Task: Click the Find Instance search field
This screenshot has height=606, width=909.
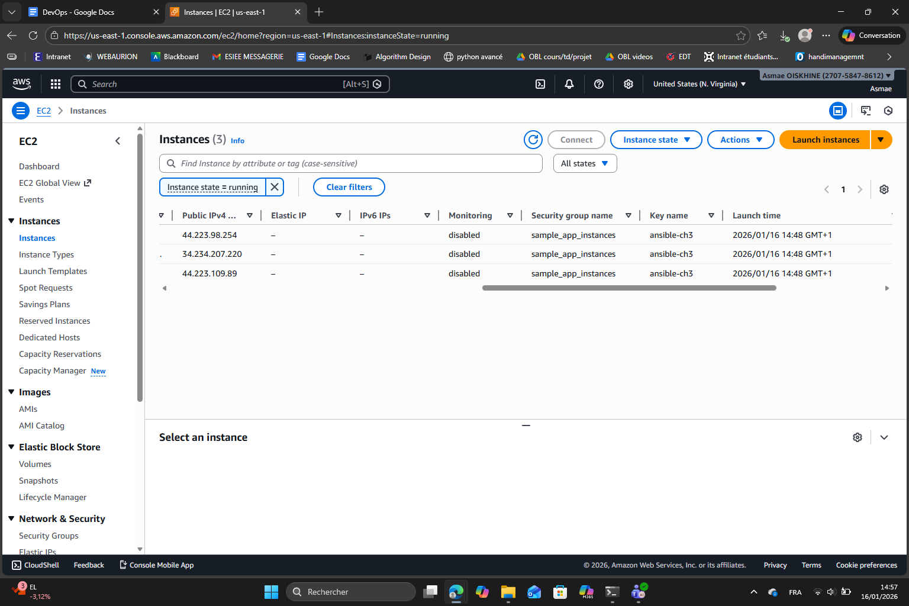Action: pyautogui.click(x=350, y=163)
